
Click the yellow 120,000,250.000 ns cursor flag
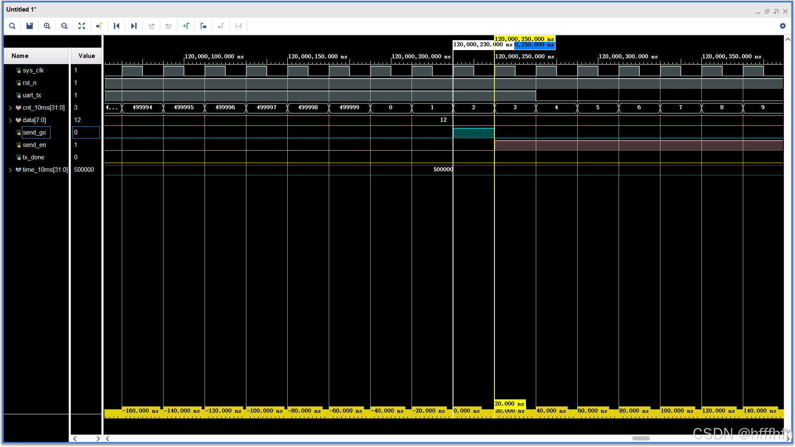point(524,39)
